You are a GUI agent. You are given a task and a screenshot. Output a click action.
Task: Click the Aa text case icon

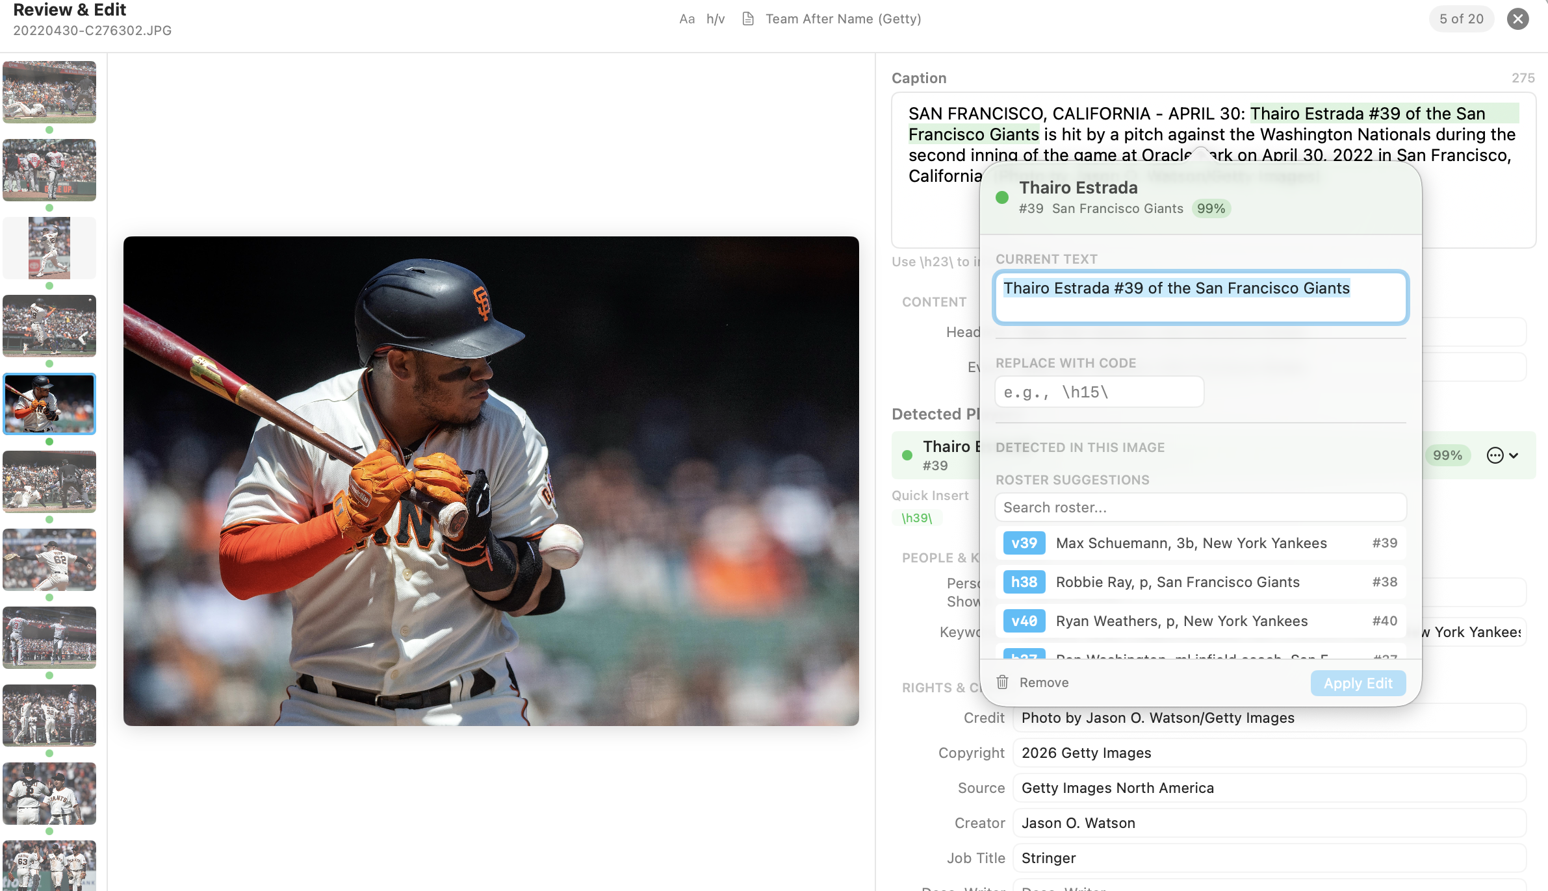(687, 19)
